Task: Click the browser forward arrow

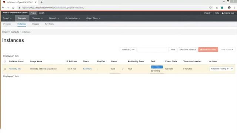Action: click(x=8, y=7)
